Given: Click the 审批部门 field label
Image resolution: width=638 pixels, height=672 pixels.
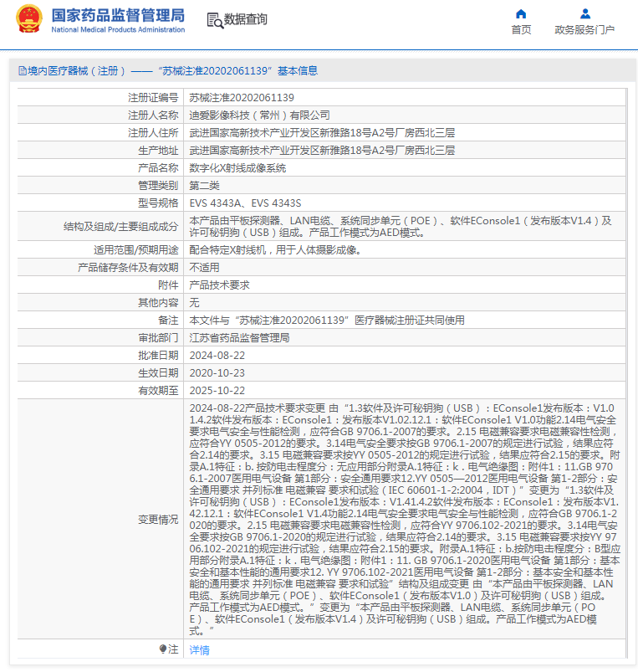Looking at the screenshot, I should point(158,338).
